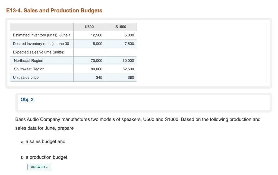The image size is (278, 175).
Task: Click the 7,500 desired inventory cell
Action: coord(129,44)
